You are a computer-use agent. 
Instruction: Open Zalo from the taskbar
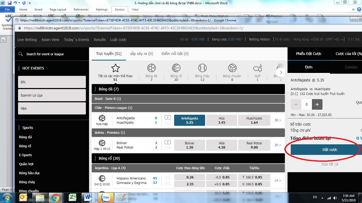106,197
